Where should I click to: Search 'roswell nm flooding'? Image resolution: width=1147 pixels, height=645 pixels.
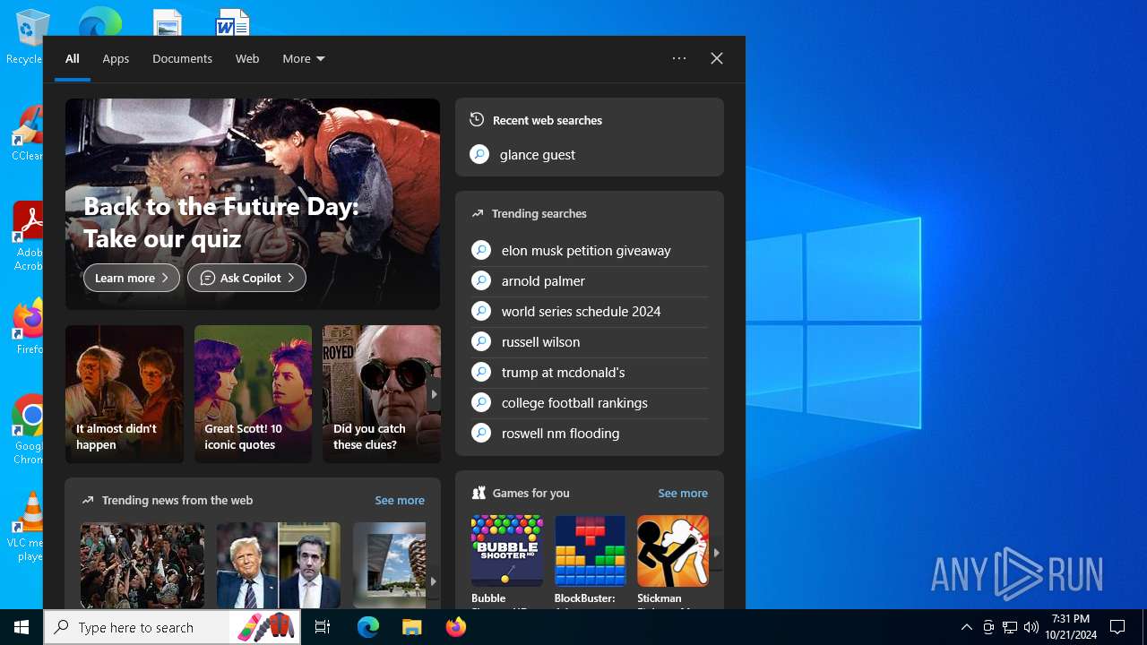(589, 433)
